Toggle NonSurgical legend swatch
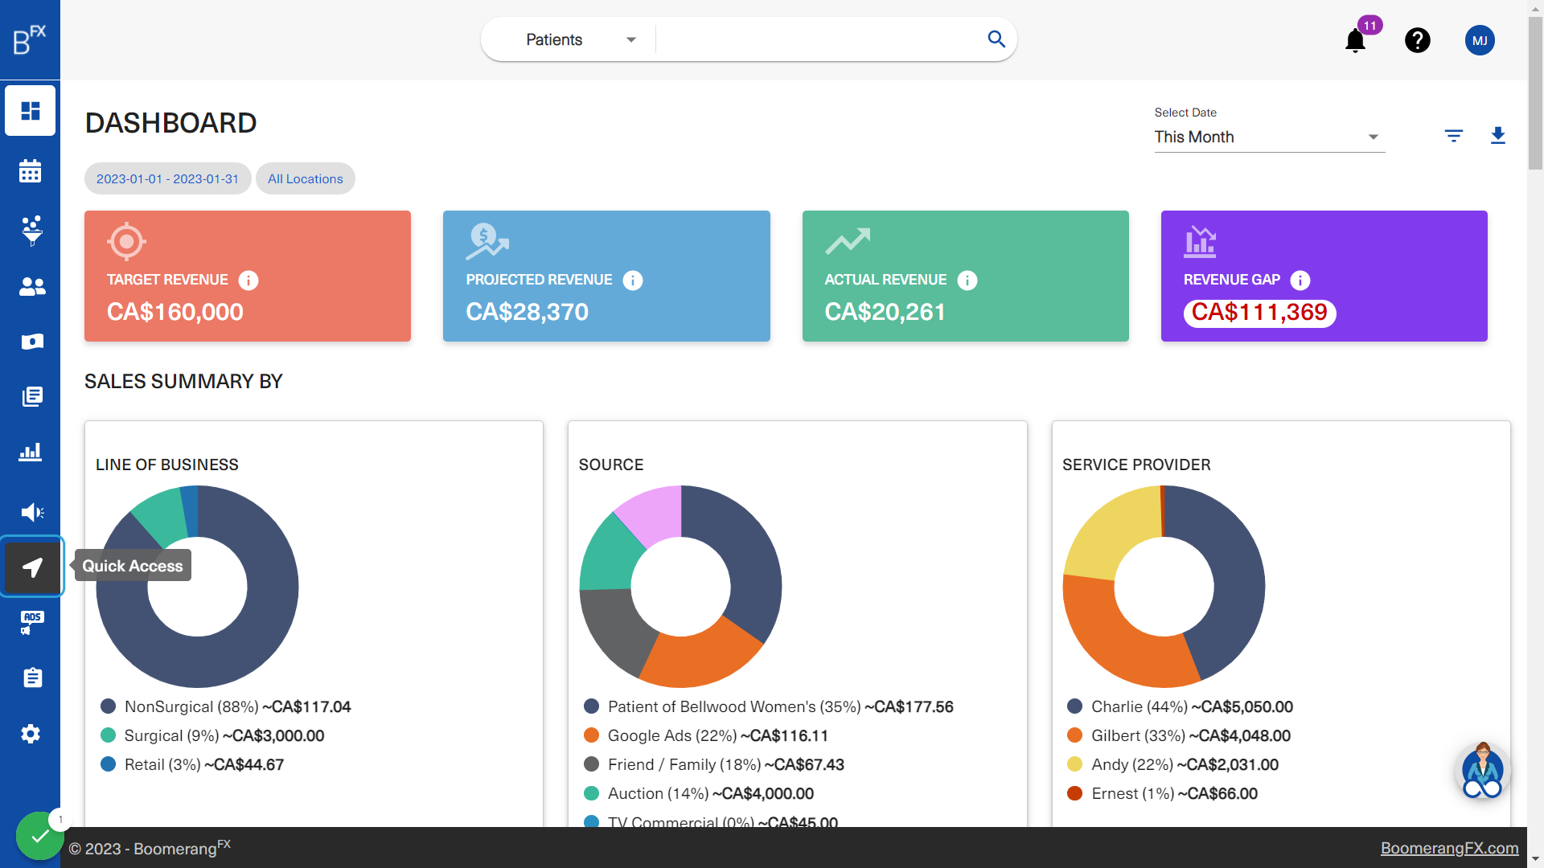The height and width of the screenshot is (868, 1544). [x=108, y=706]
